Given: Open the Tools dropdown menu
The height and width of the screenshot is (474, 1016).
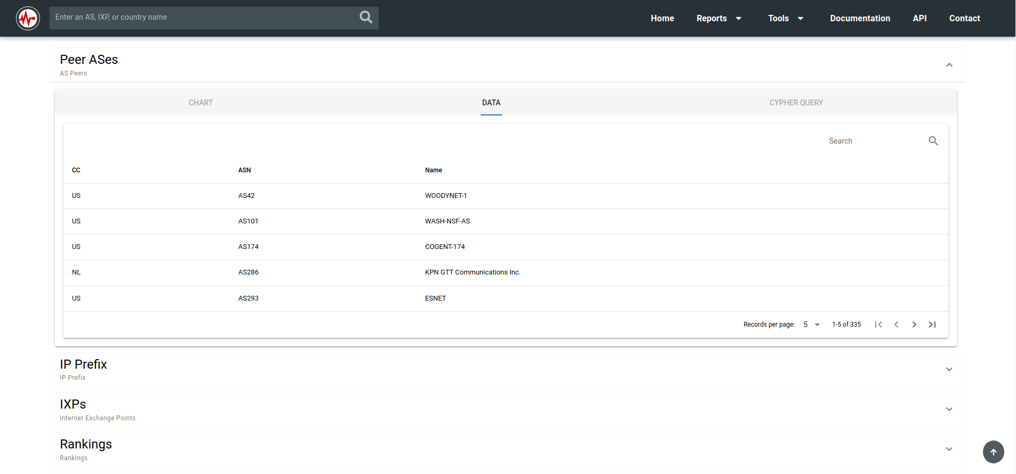Looking at the screenshot, I should click(785, 19).
